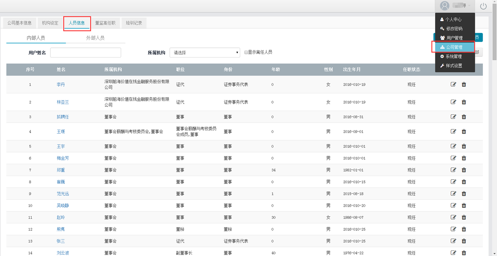Edit the row for 王宇

[x=453, y=146]
